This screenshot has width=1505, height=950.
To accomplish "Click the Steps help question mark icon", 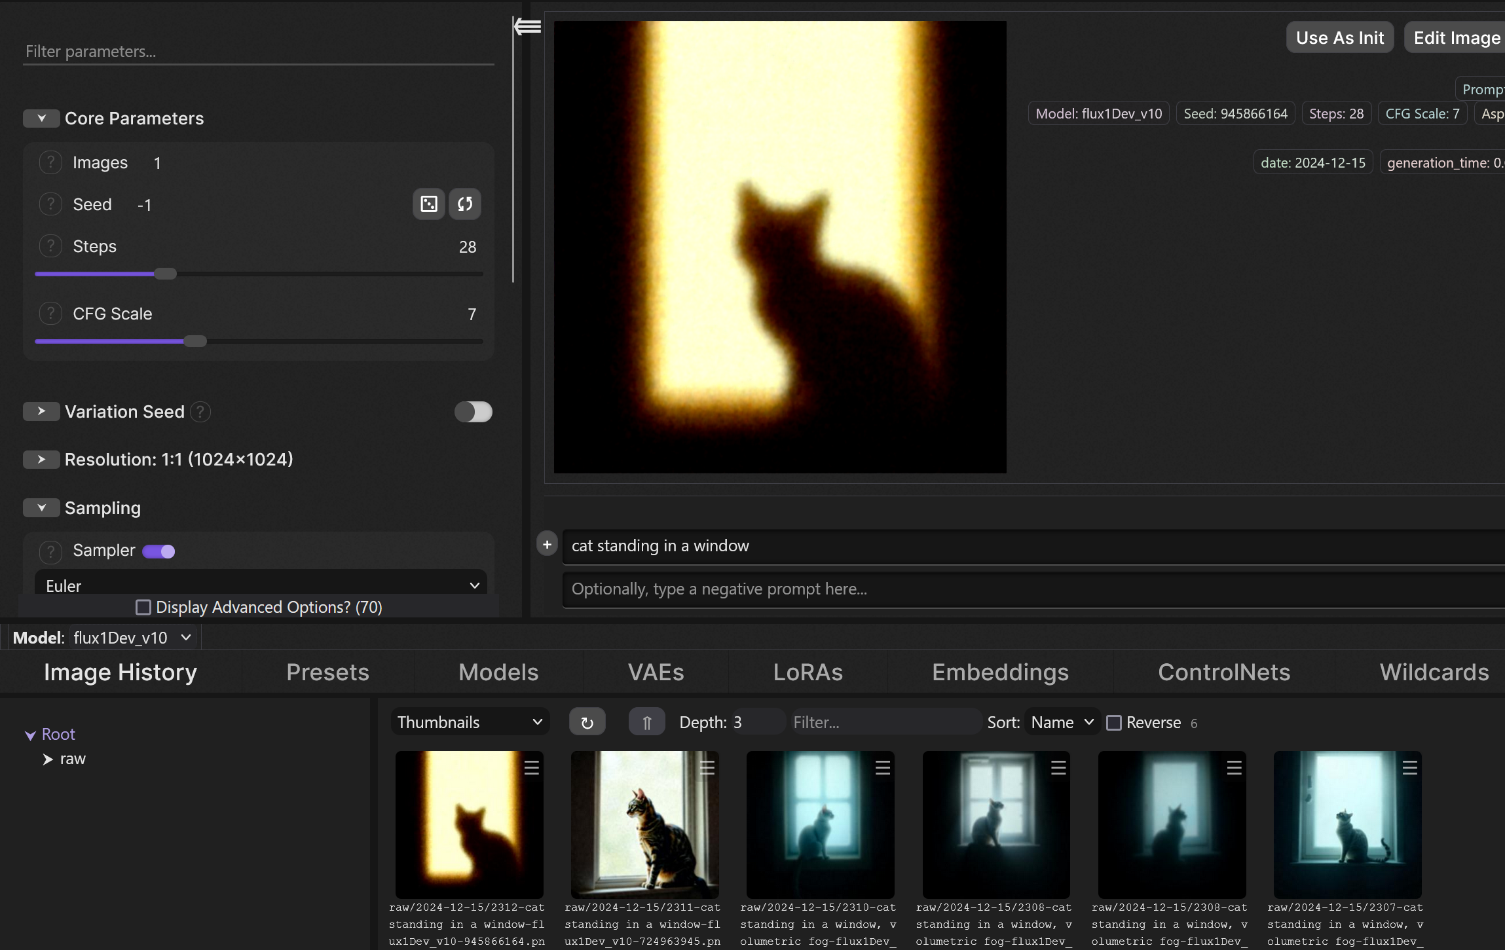I will pyautogui.click(x=50, y=246).
